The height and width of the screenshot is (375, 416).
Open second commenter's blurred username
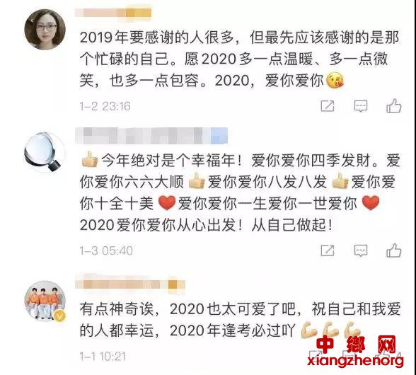[x=151, y=136]
